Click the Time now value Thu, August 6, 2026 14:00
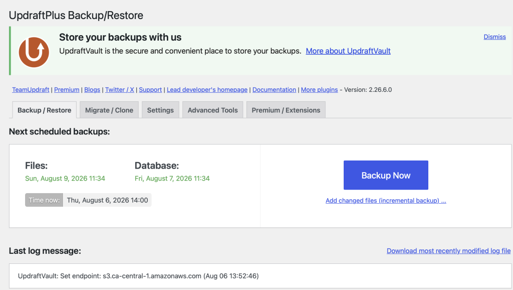513x290 pixels. pos(107,200)
